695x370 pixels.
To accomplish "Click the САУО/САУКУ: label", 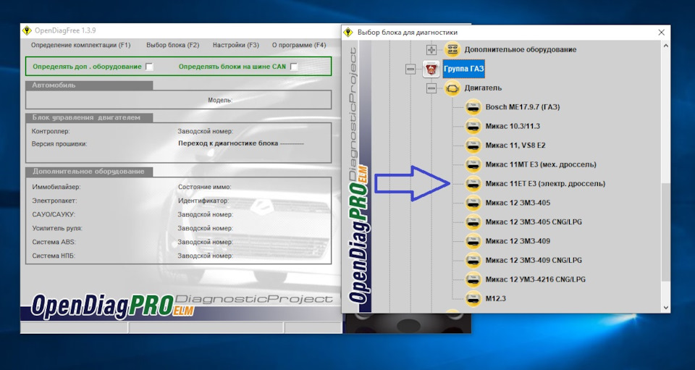I will [54, 214].
